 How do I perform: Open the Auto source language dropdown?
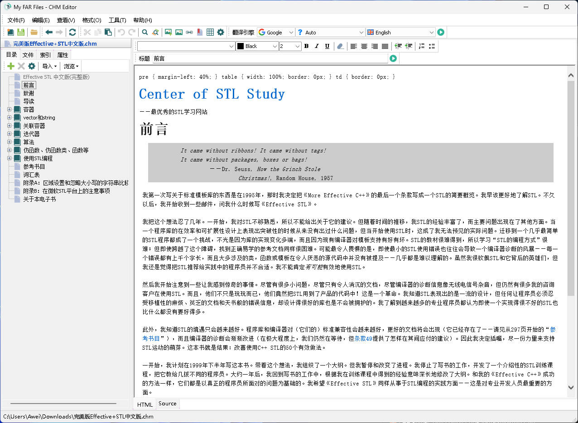330,32
